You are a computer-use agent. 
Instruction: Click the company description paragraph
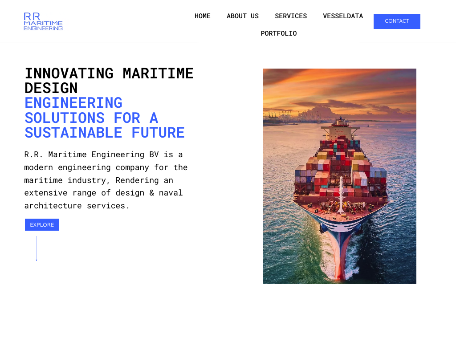[106, 180]
